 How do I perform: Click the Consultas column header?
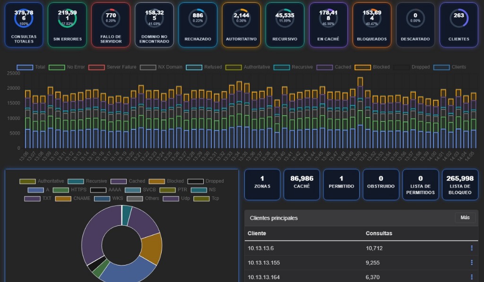(x=379, y=233)
